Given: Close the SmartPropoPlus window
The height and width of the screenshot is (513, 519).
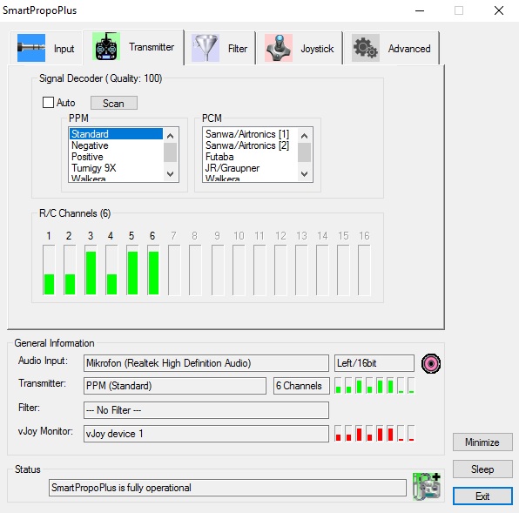Looking at the screenshot, I should pyautogui.click(x=499, y=10).
